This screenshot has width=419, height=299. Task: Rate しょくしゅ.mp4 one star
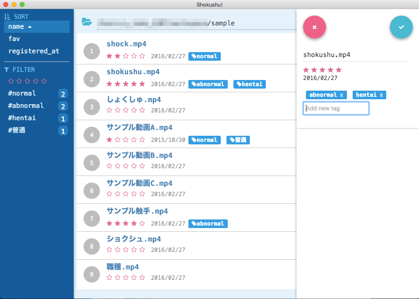point(109,110)
